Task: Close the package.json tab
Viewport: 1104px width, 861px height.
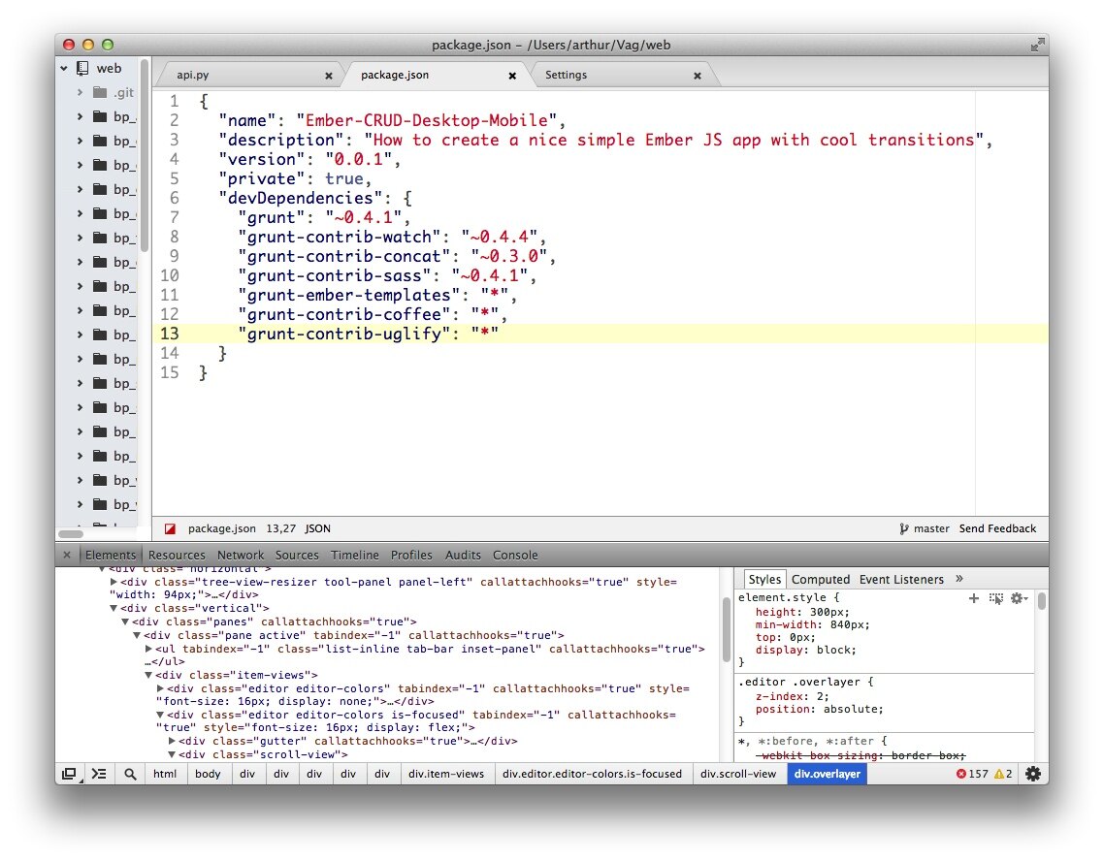Action: coord(512,76)
